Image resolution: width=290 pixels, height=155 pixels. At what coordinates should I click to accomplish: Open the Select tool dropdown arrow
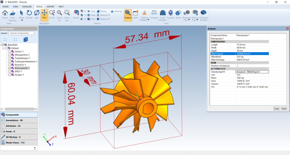click(x=22, y=20)
